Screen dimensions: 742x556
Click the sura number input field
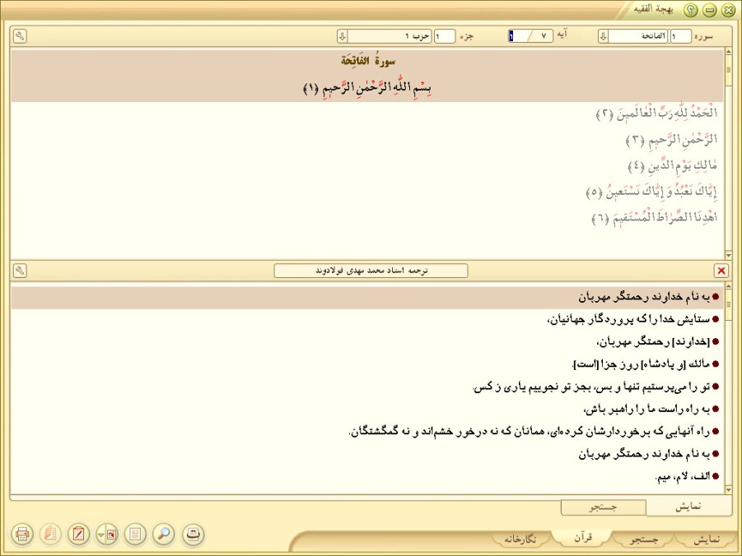(680, 36)
